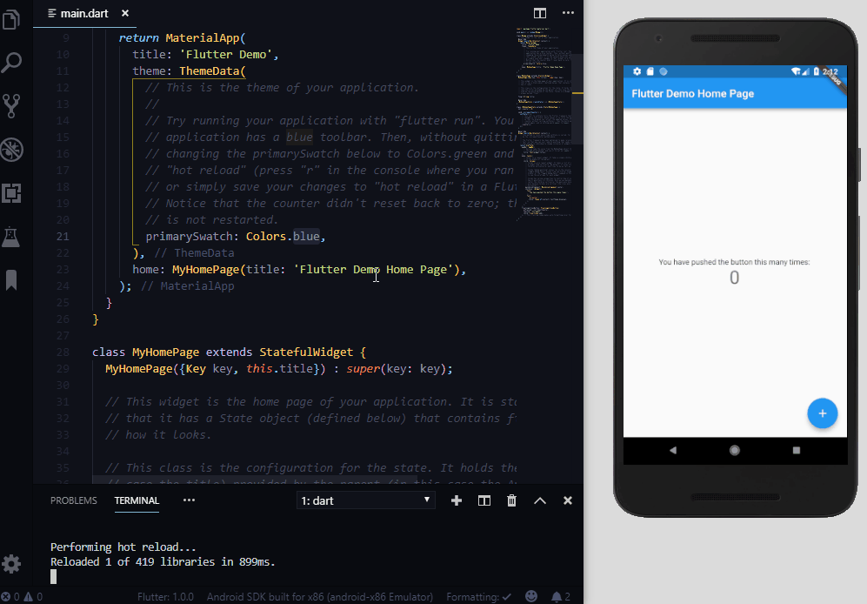Select the main.dart editor tab
The width and height of the screenshot is (867, 604).
coord(84,13)
